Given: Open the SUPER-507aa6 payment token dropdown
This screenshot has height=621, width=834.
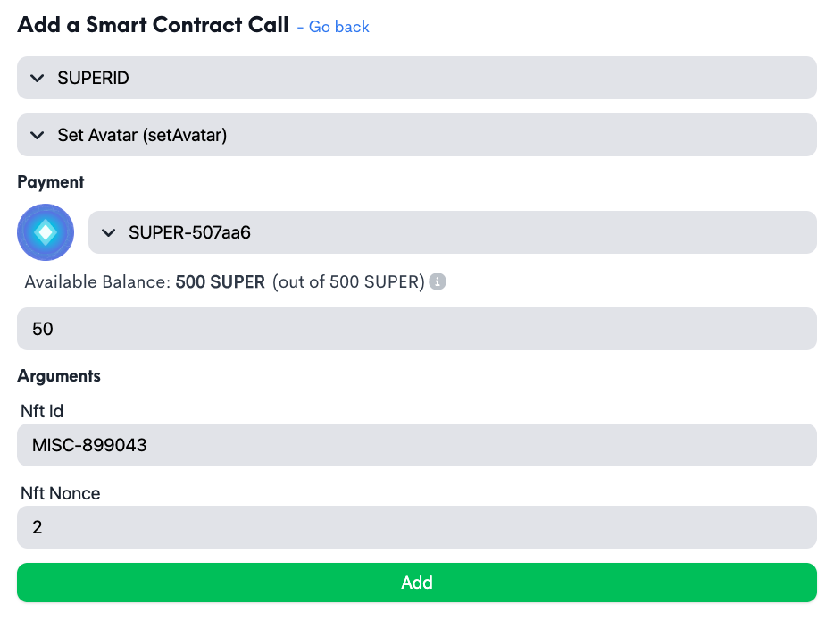Looking at the screenshot, I should tap(452, 232).
